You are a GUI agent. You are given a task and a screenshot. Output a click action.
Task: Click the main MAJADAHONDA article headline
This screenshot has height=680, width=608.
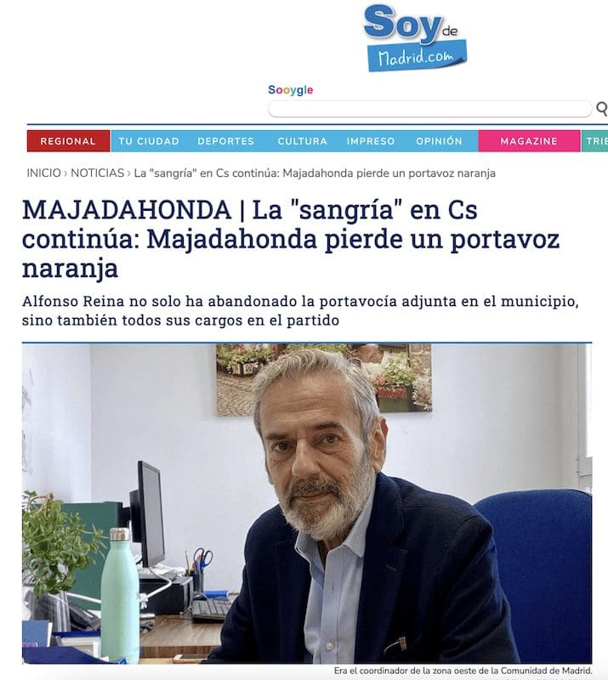click(x=291, y=239)
